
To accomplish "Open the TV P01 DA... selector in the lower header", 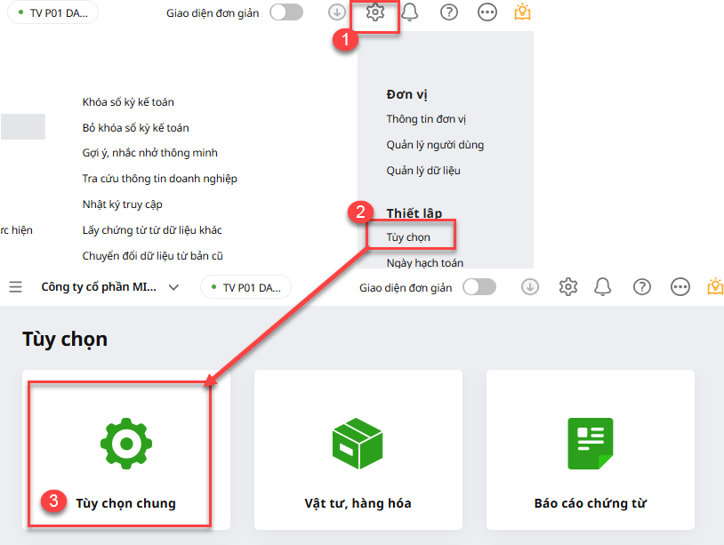I will [x=246, y=287].
